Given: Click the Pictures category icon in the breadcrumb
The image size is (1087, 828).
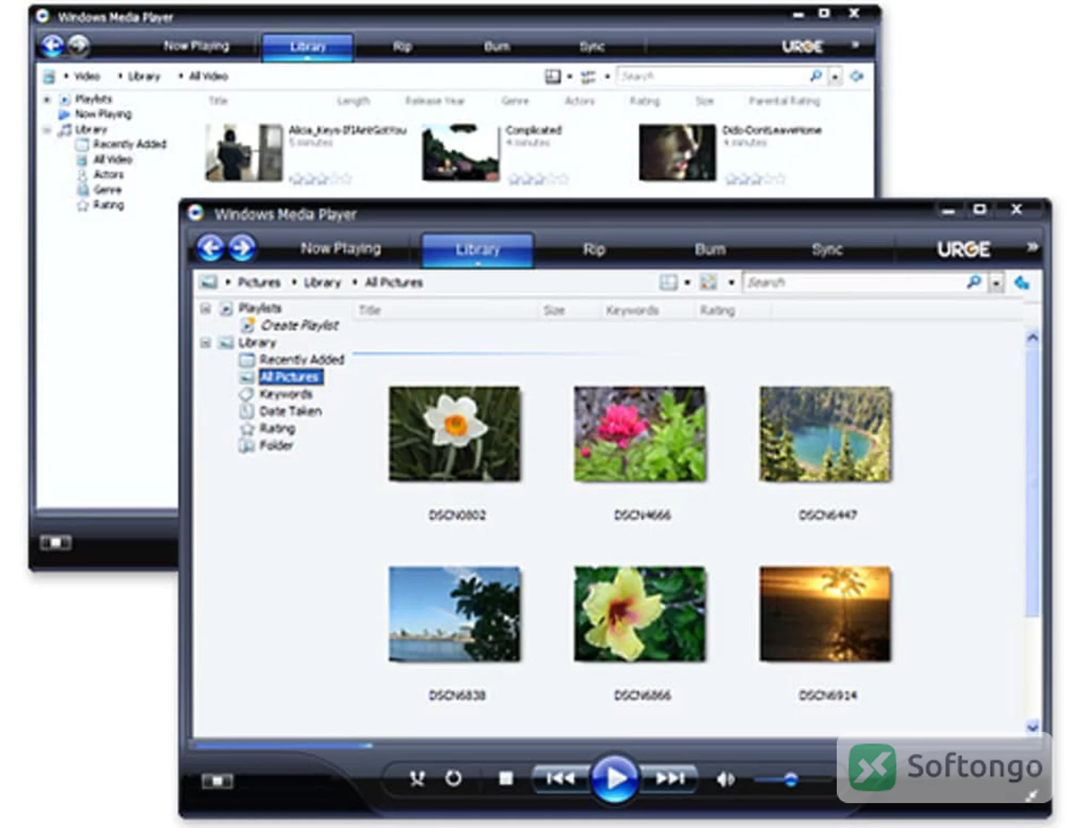Looking at the screenshot, I should (x=208, y=282).
